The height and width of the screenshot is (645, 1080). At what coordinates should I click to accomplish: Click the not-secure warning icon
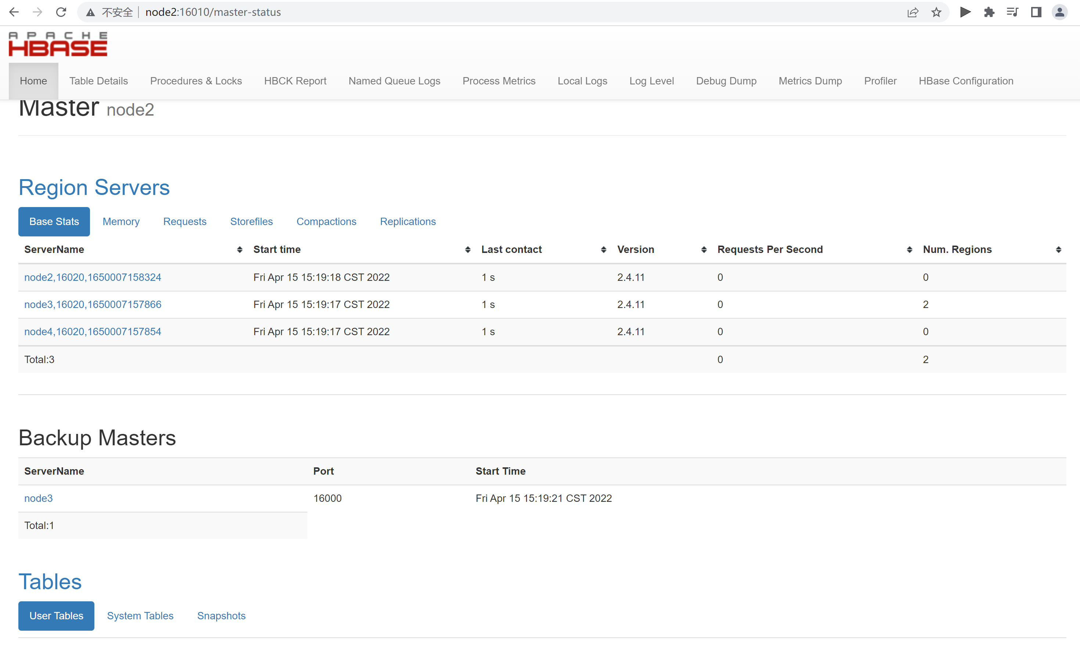pos(90,12)
